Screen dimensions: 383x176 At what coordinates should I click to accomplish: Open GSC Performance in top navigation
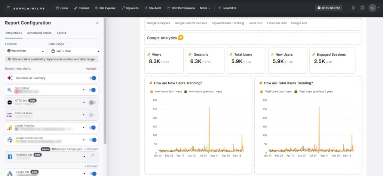(181, 8)
